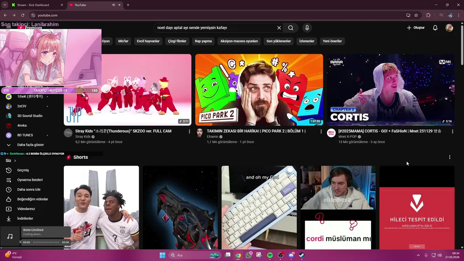Expand Daha fazla göster subscriptions list
This screenshot has height=261, width=464.
pos(30,145)
